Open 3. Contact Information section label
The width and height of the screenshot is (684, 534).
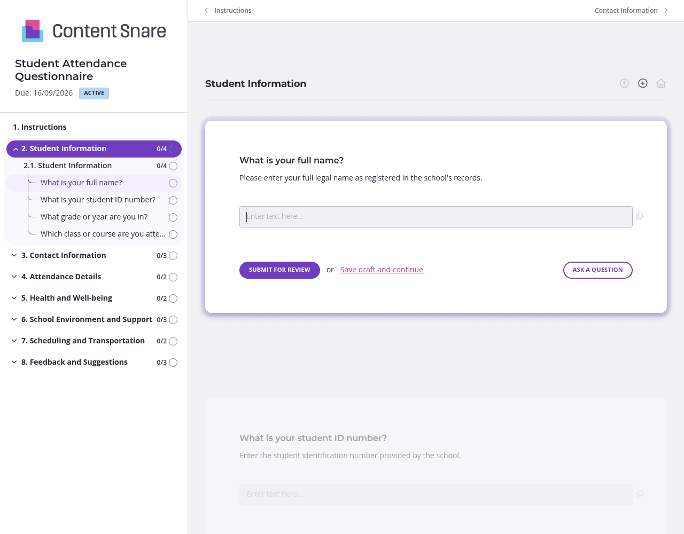coord(64,255)
